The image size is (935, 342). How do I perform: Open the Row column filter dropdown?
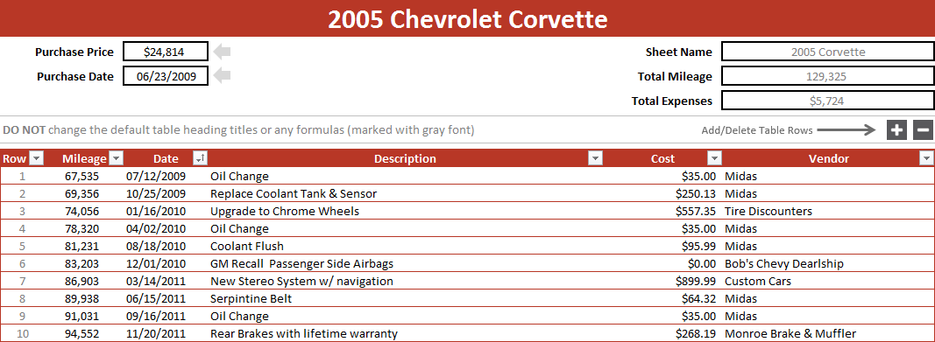[x=37, y=158]
